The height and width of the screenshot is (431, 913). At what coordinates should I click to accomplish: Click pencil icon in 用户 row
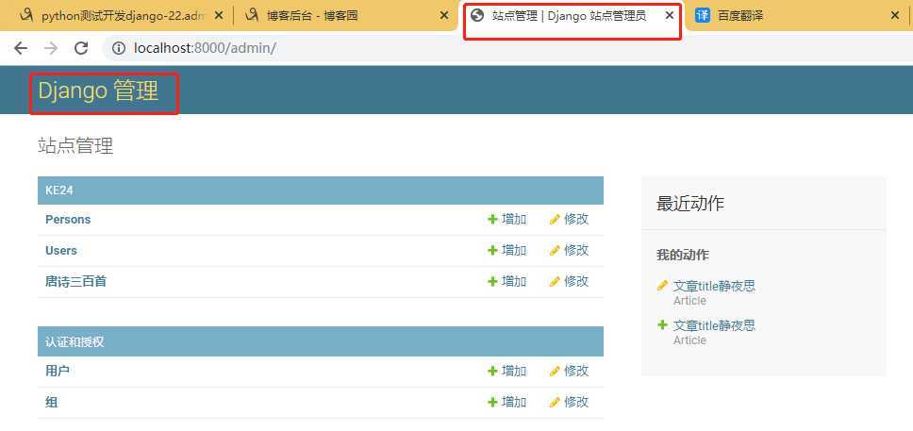pos(555,371)
